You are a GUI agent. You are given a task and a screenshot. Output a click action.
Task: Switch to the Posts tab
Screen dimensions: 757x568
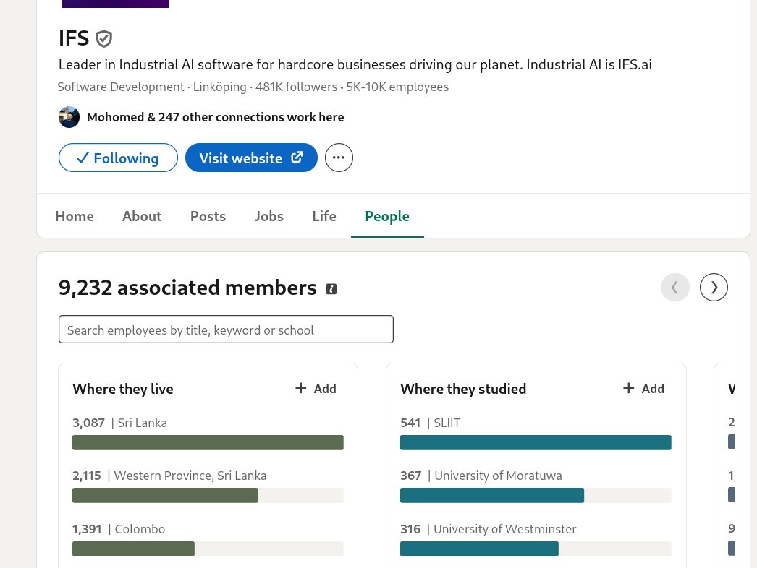tap(208, 216)
